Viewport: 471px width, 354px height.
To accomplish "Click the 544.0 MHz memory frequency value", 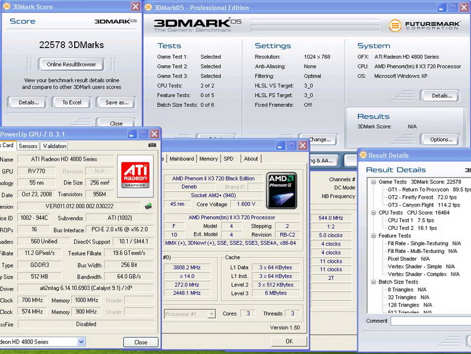I will [330, 218].
